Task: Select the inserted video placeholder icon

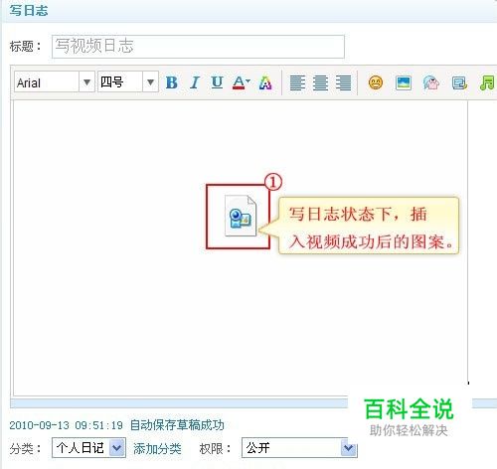Action: (x=241, y=216)
